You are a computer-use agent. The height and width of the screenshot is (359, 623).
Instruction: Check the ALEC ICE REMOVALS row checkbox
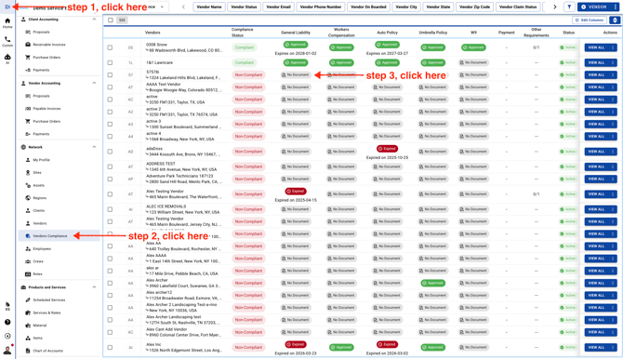110,209
